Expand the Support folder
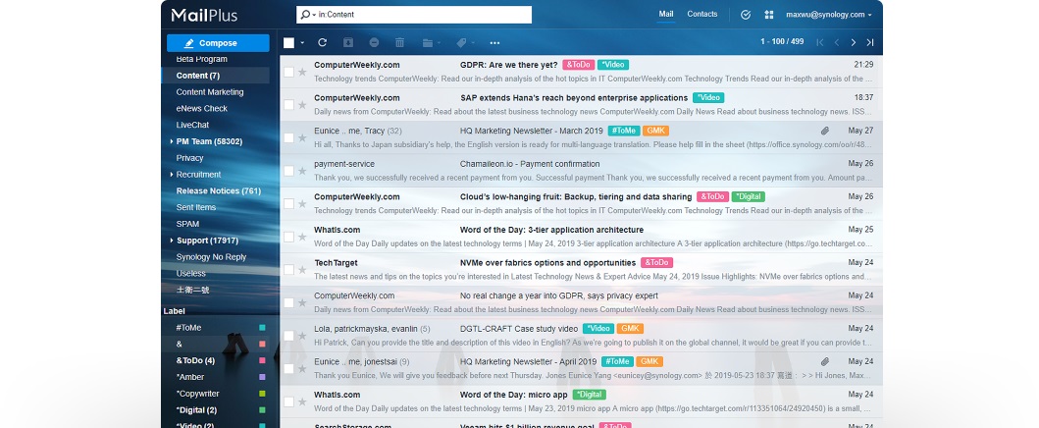The height and width of the screenshot is (428, 1039). (172, 241)
